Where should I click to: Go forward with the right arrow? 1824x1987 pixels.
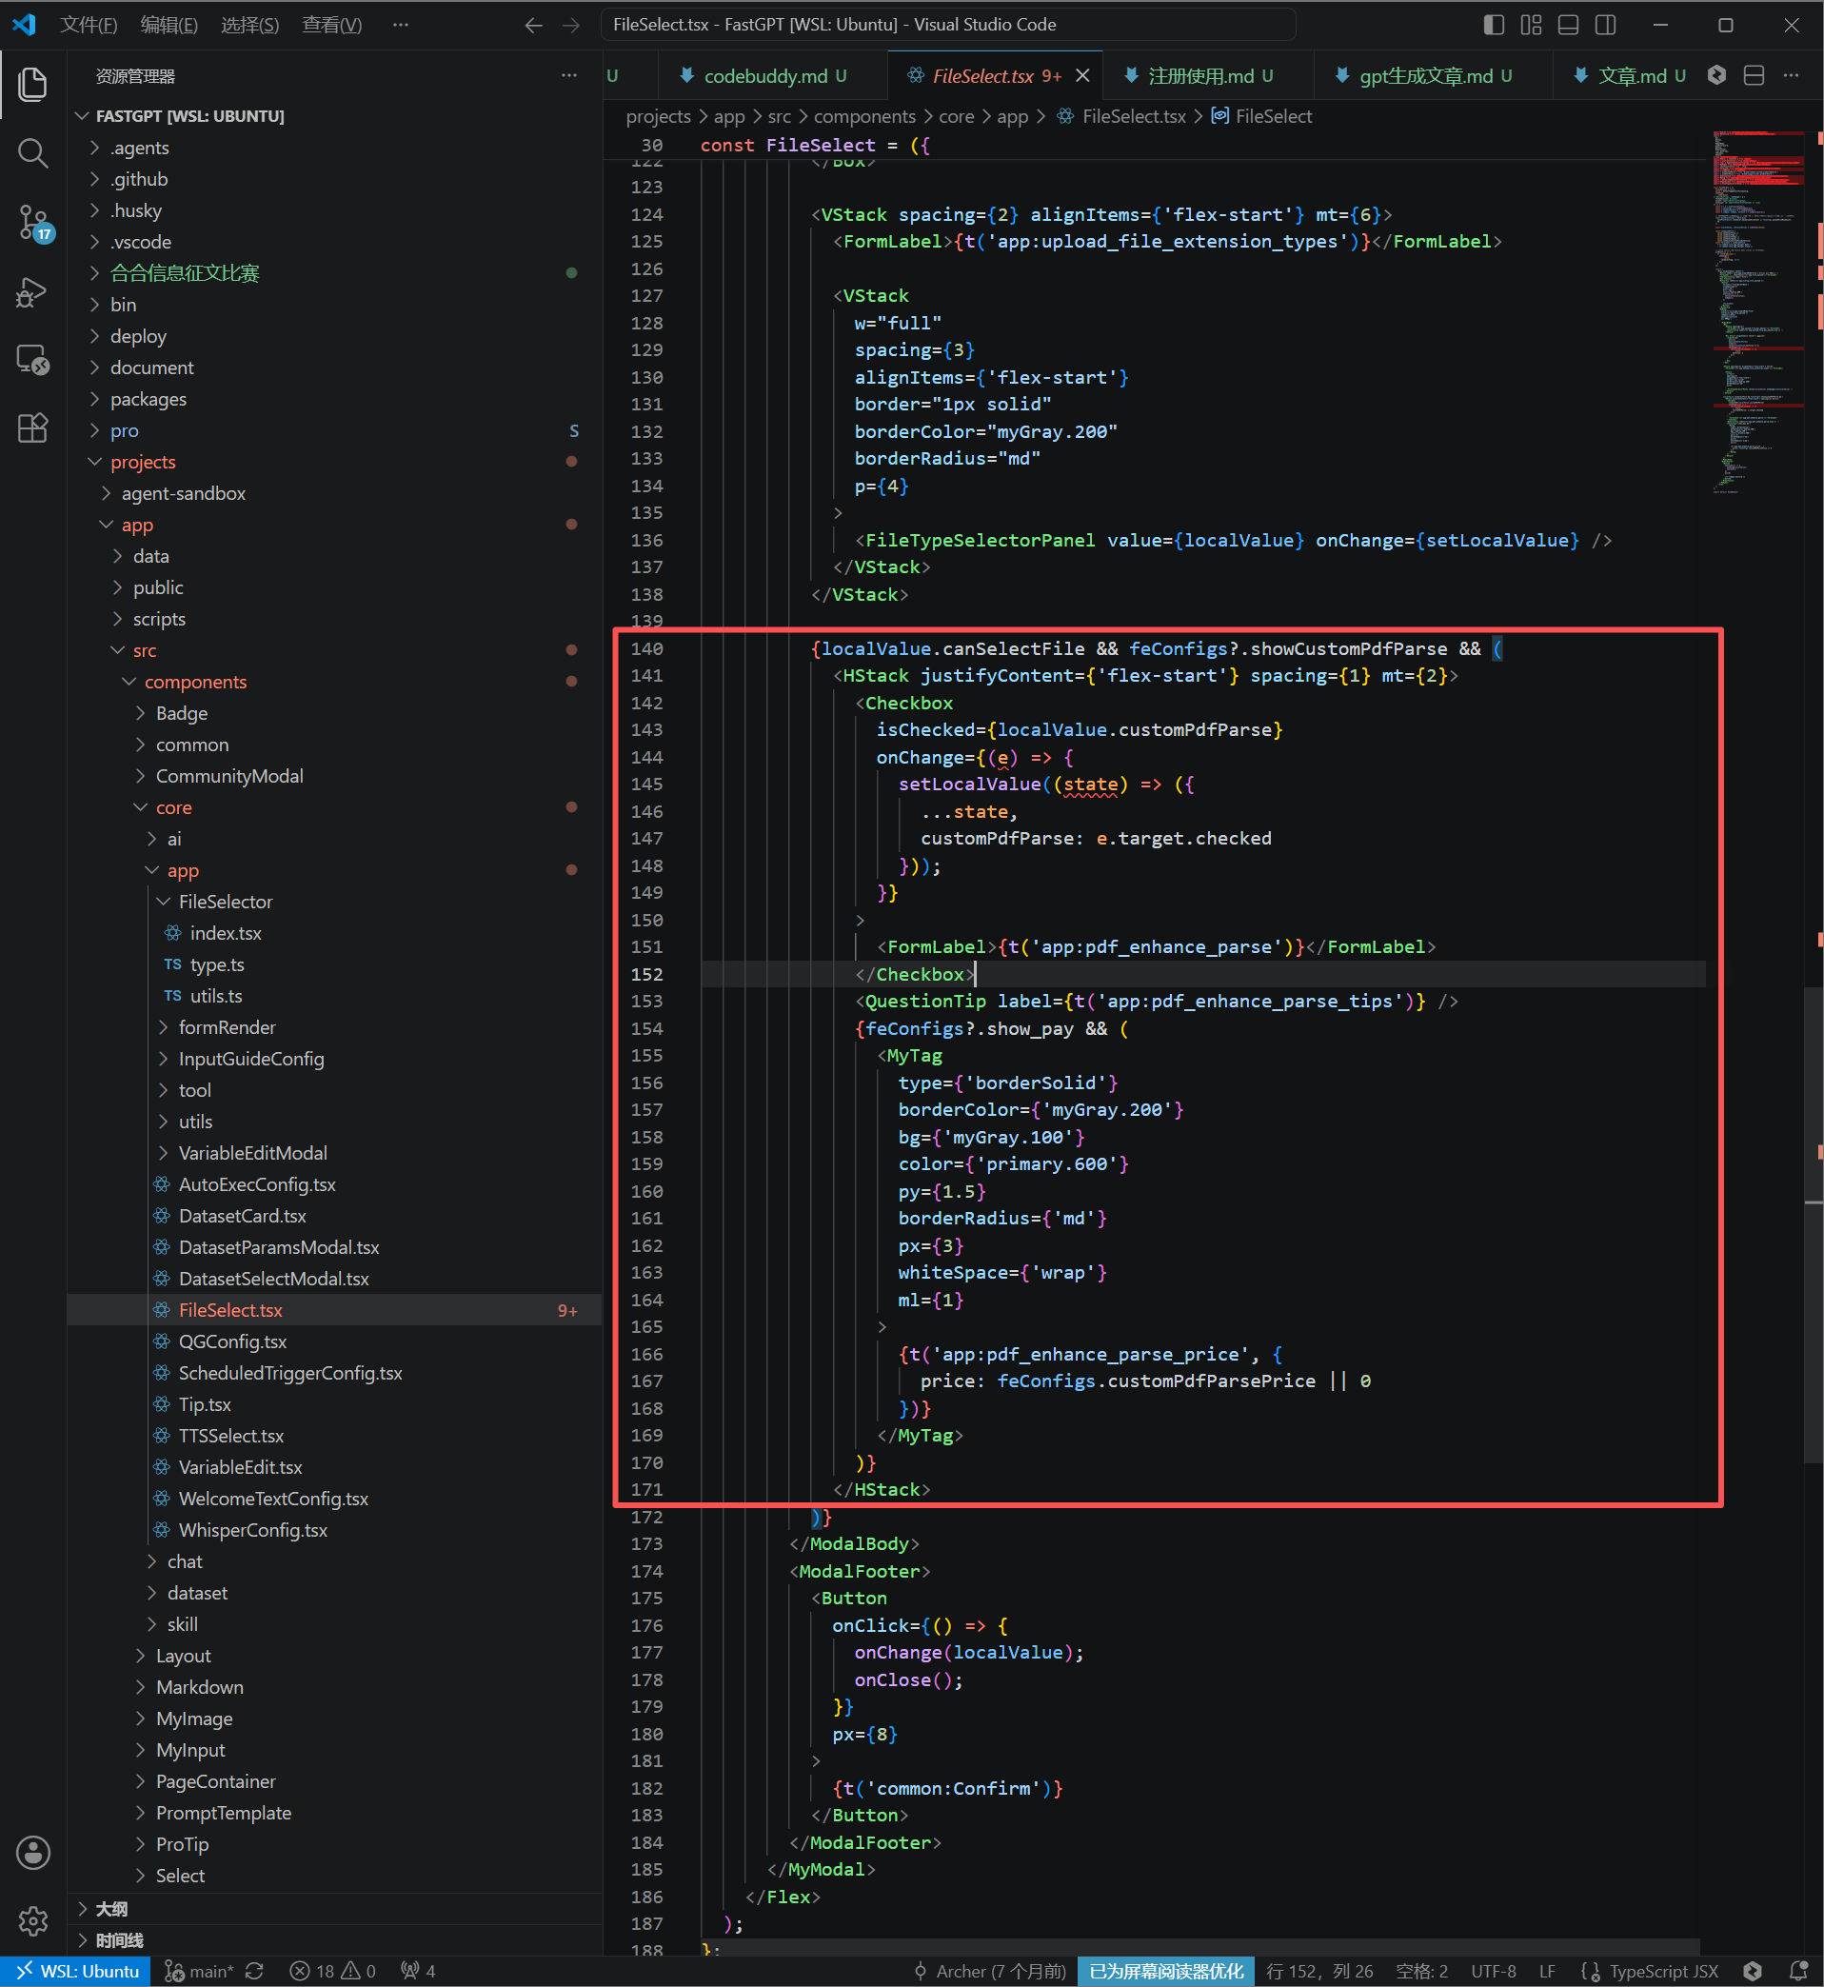click(x=571, y=25)
